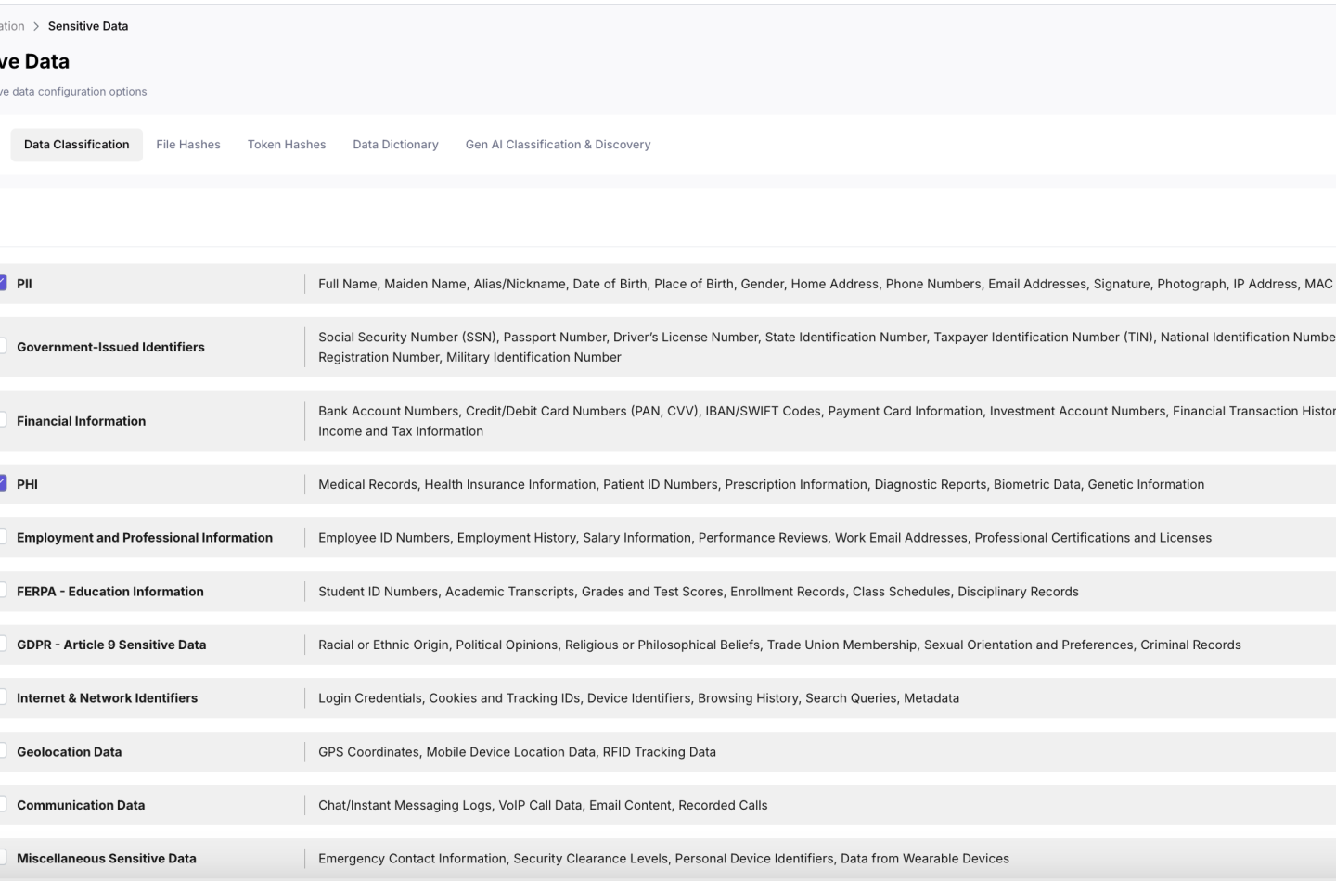Open the Token Hashes tab
This screenshot has height=881, width=1336.
pos(287,145)
